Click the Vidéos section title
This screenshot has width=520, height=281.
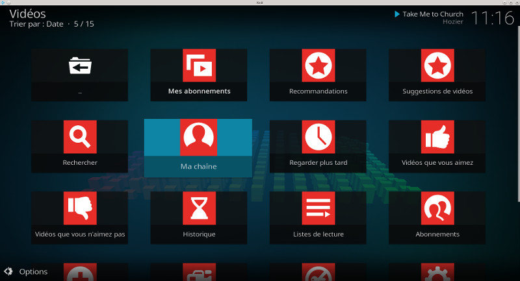pyautogui.click(x=27, y=12)
